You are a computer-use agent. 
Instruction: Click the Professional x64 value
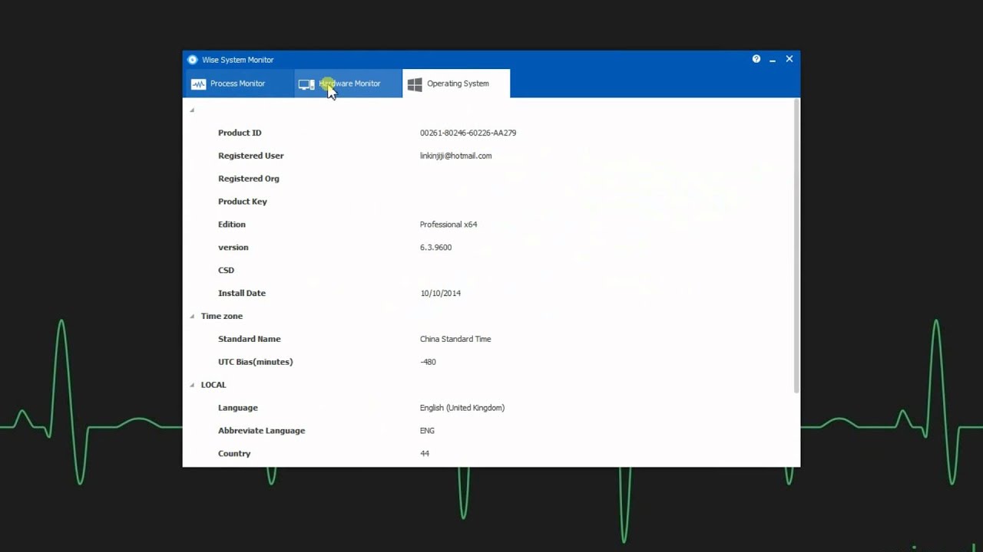coord(448,225)
